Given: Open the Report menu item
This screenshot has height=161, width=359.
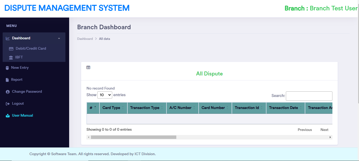Looking at the screenshot, I should click(x=17, y=80).
